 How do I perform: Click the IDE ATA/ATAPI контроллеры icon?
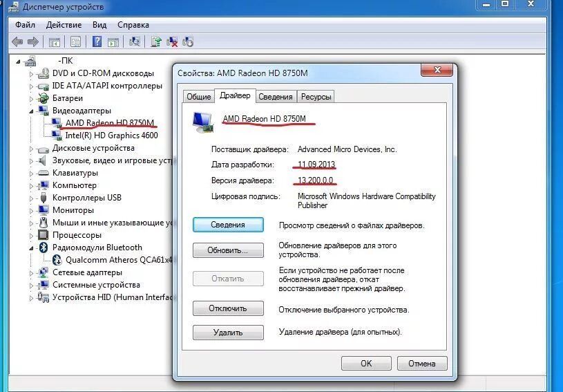(x=44, y=86)
